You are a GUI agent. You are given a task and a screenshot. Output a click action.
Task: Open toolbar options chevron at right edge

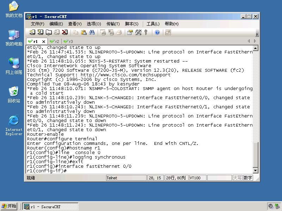point(257,34)
